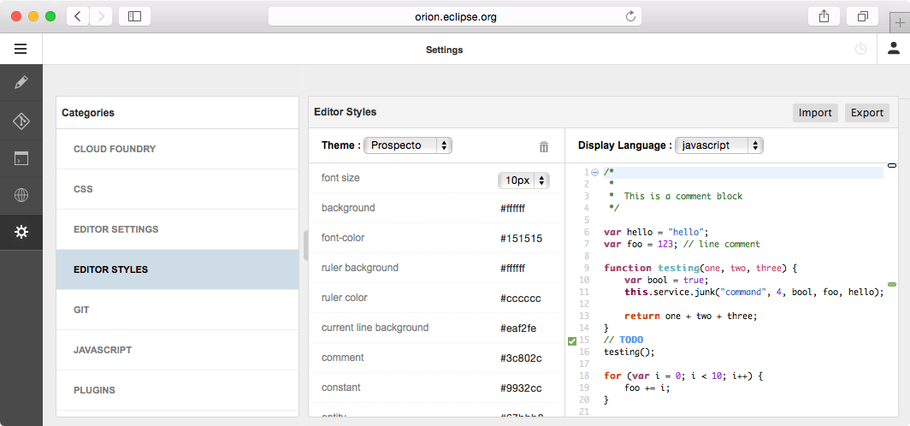
Task: Edit the comment color value #3c802c
Action: coord(521,358)
